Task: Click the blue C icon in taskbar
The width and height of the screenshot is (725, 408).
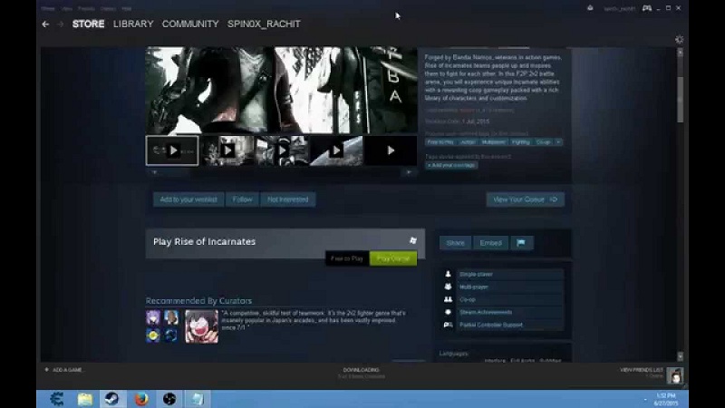Action: pos(57,399)
